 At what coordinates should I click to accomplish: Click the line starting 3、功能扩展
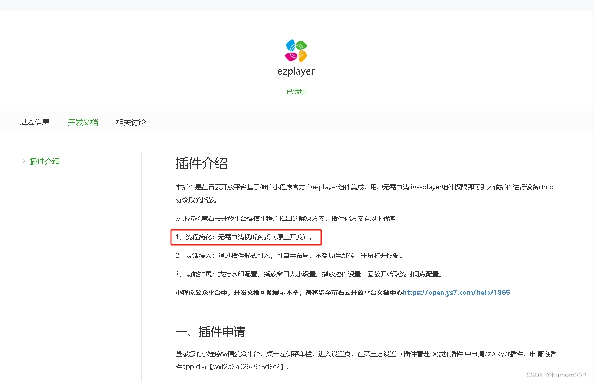pos(309,274)
